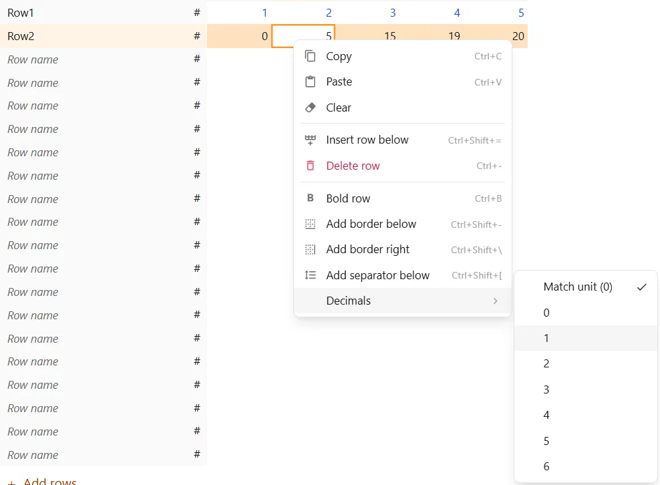The width and height of the screenshot is (660, 485).
Task: Choose Clear in the context menu
Action: [x=403, y=108]
